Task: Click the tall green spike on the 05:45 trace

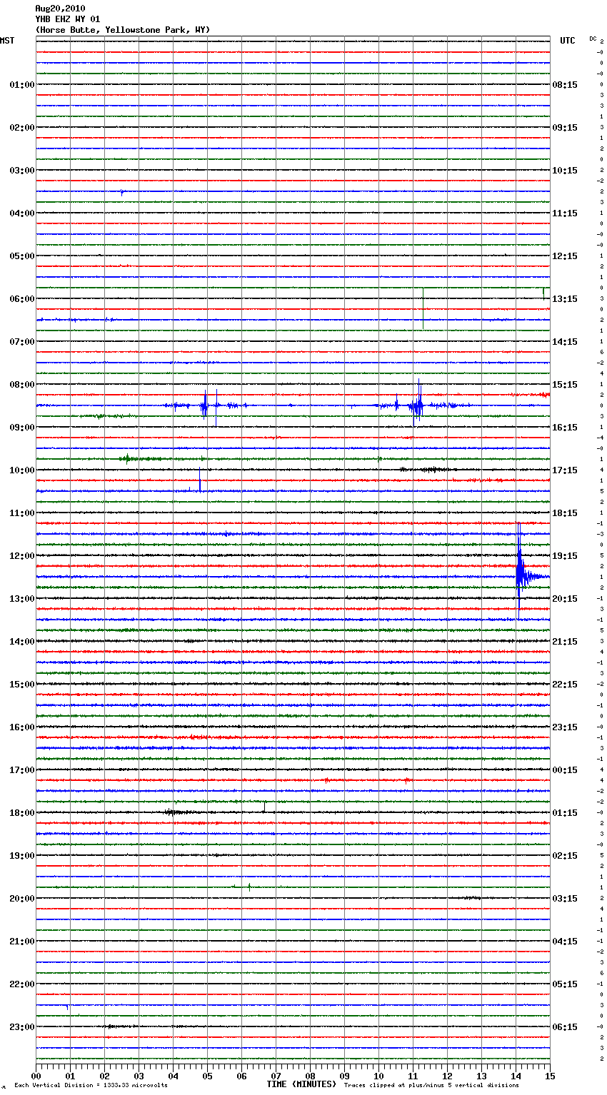Action: coord(423,307)
